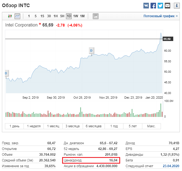Open the info icon button

point(177,5)
